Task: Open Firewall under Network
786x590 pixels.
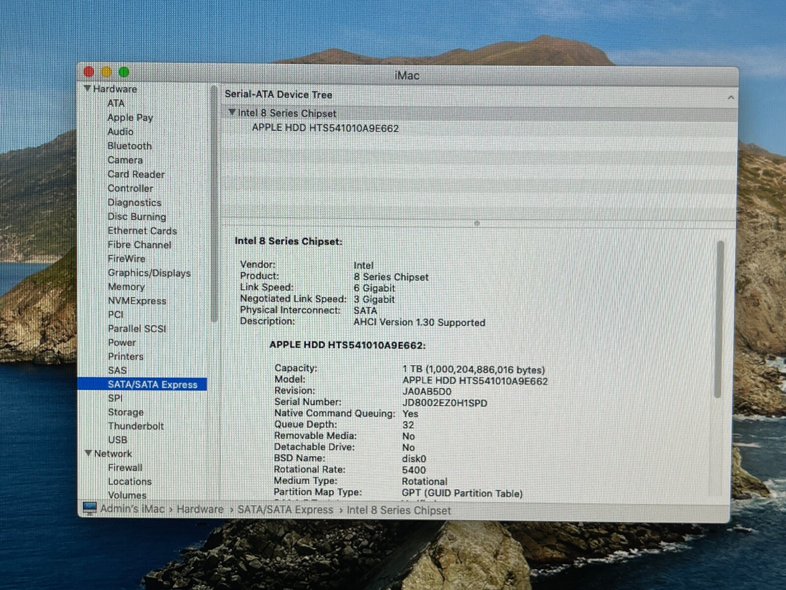Action: coord(125,468)
